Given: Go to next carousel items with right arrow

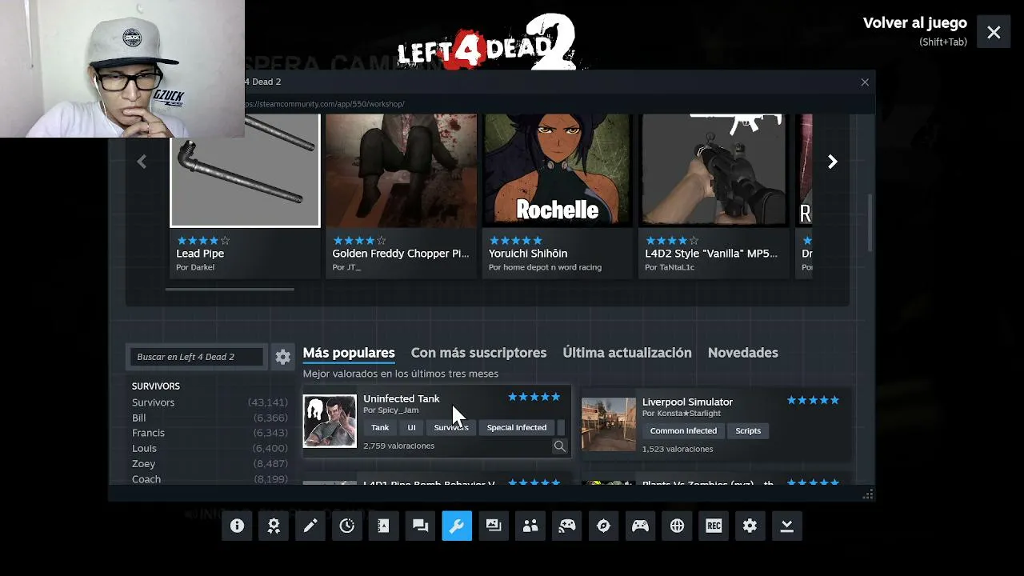Looking at the screenshot, I should [833, 162].
